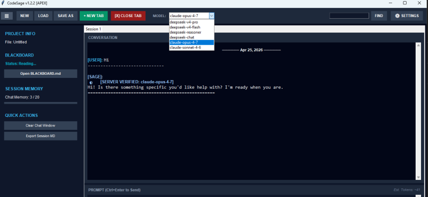
Task: Pick claude-sonnet-4-6 from the model list
Action: coord(192,48)
